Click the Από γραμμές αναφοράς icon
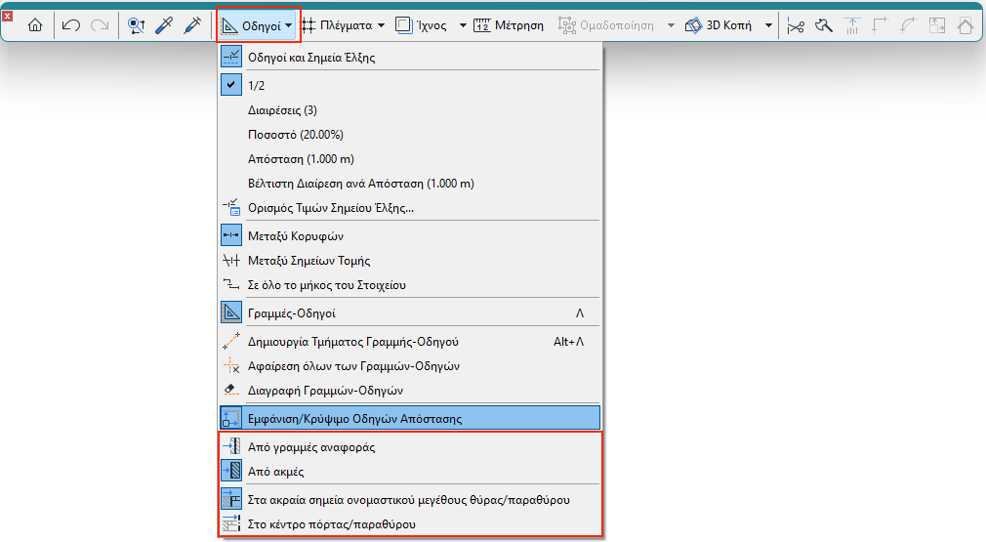 230,446
